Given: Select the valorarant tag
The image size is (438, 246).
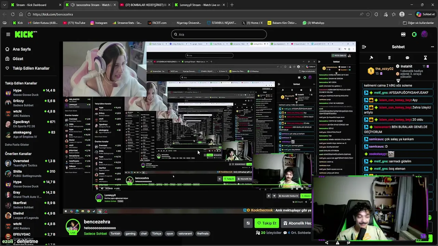Looking at the screenshot, I should pyautogui.click(x=185, y=234).
